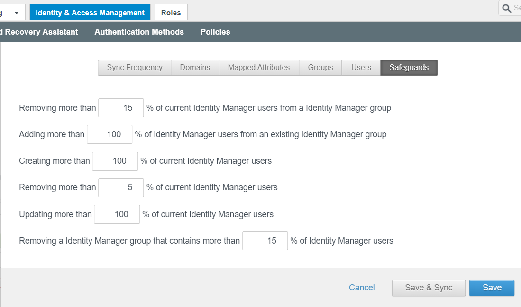Open the Domains tab
This screenshot has height=307, width=521.
pos(195,68)
